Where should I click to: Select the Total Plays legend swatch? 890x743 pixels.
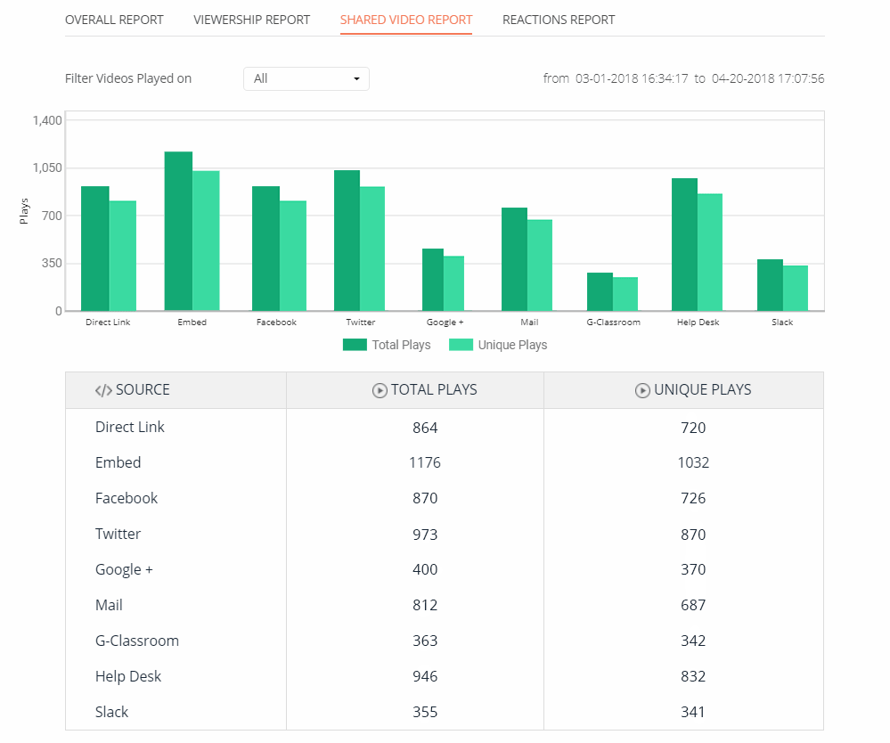click(355, 345)
